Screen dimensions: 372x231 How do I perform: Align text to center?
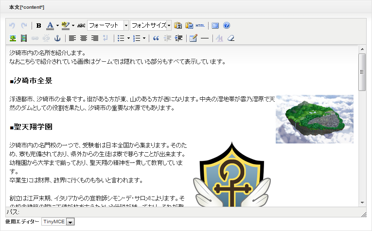tap(84, 38)
